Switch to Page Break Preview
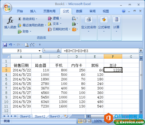 click(89, 121)
